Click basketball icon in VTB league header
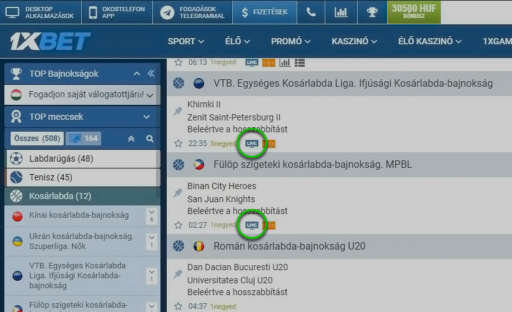The image size is (512, 312). click(x=179, y=83)
